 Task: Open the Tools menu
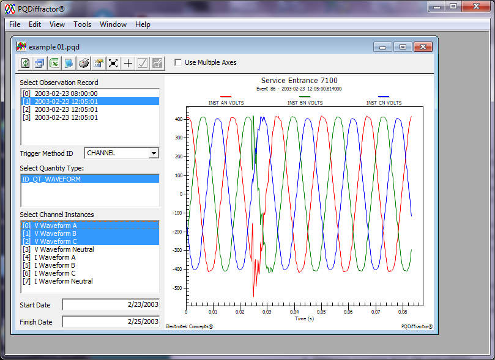[x=83, y=24]
